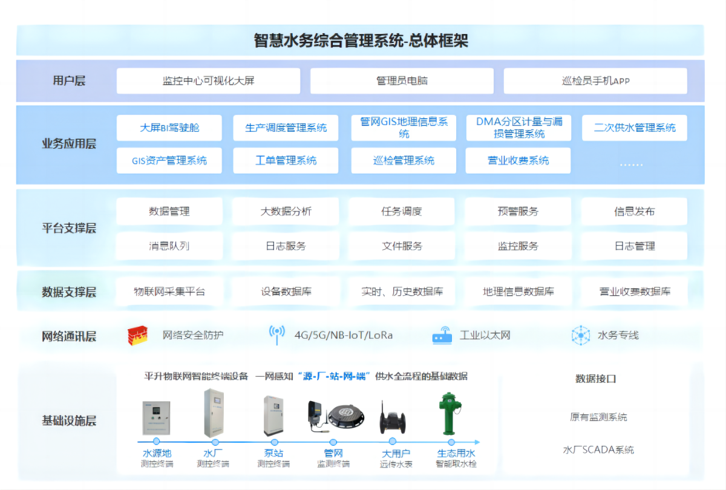The image size is (726, 490).
Task: Open 巡检管理系统 module
Action: [x=404, y=160]
